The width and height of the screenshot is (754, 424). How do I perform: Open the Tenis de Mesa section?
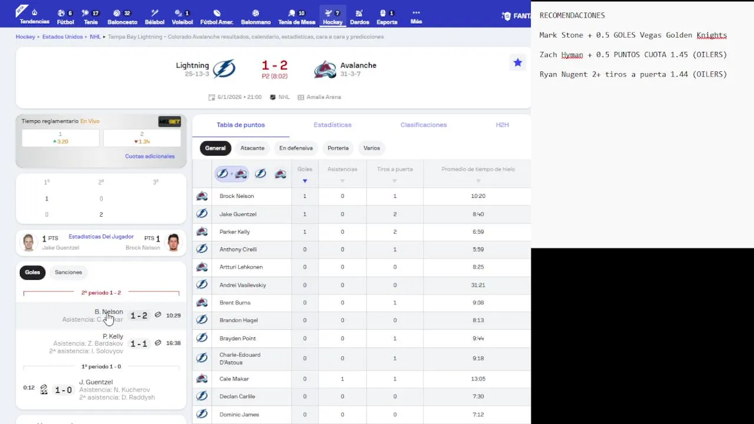pos(296,16)
